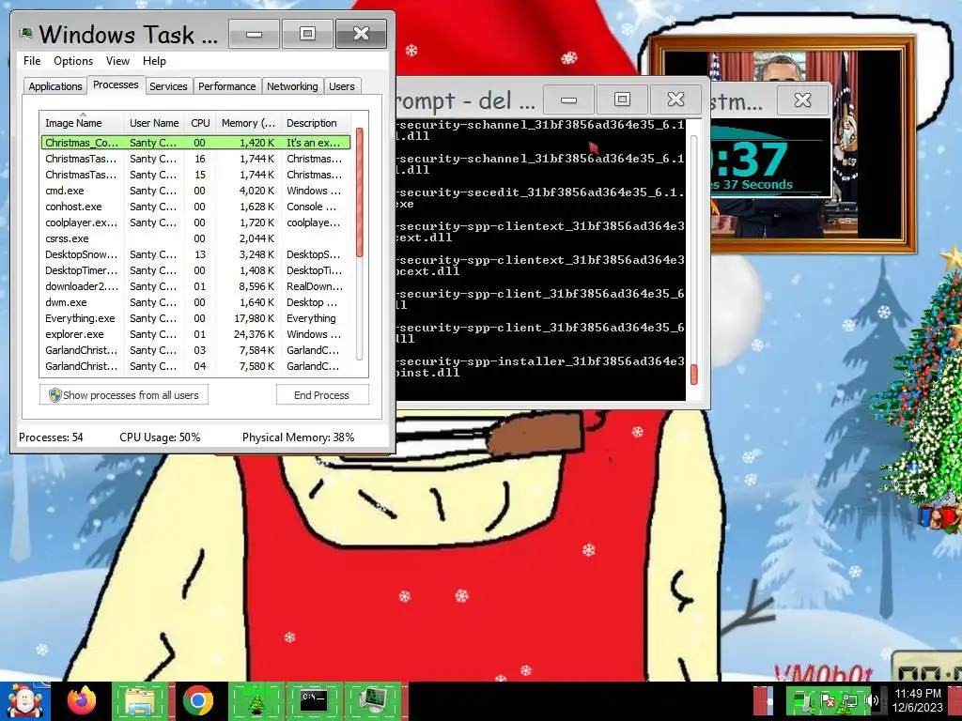Click the Command Prompt vertical scrollbar thumb
The image size is (962, 721).
tap(694, 375)
